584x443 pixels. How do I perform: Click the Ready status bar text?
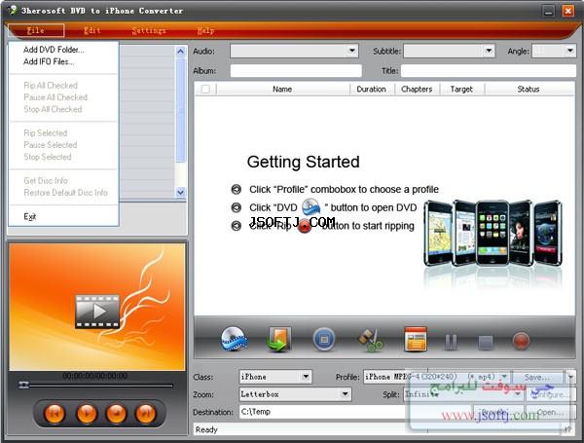(x=206, y=429)
